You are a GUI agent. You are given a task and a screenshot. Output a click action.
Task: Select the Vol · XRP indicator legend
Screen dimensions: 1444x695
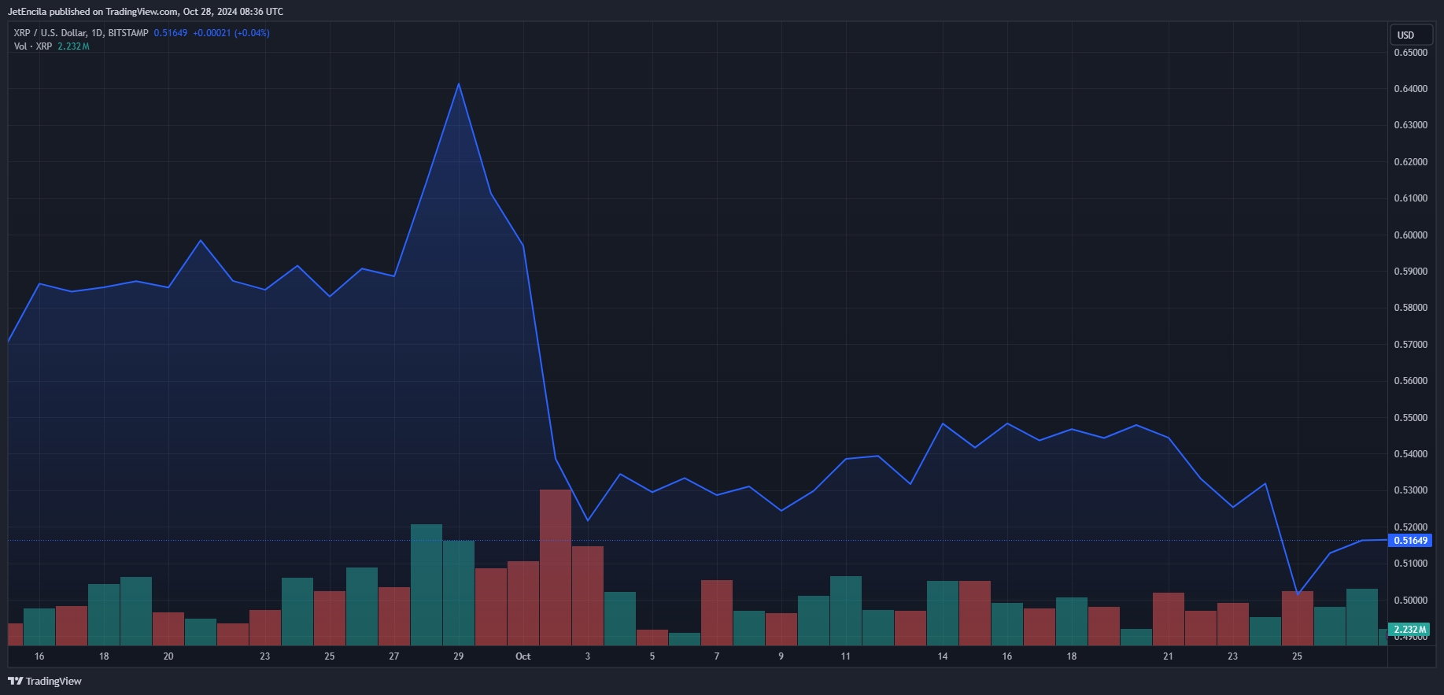[x=33, y=46]
